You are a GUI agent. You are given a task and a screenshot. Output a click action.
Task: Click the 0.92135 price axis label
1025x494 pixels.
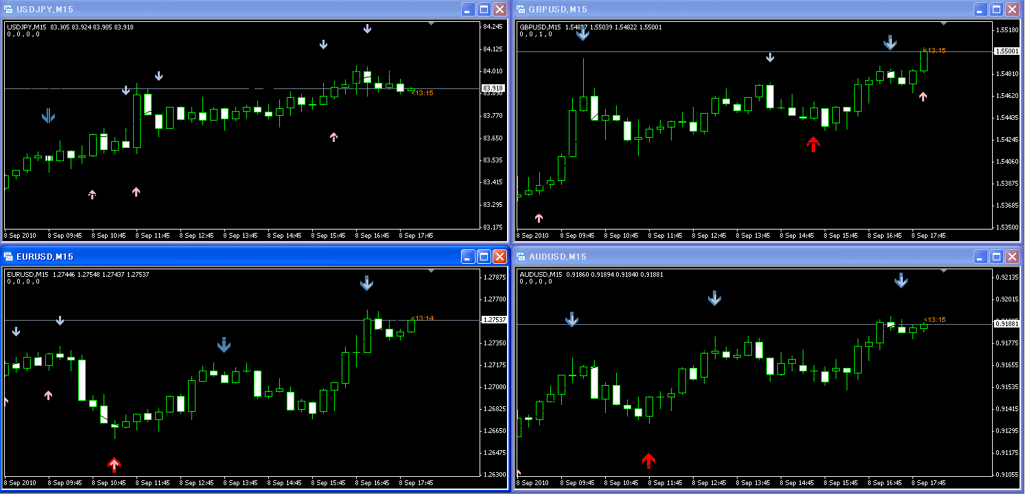1006,277
